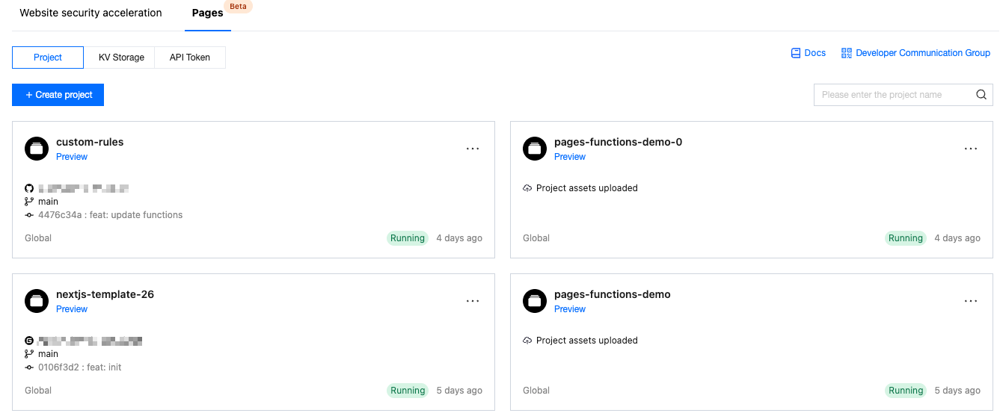The image size is (1000, 416).
Task: Click the custom-rules project avatar icon
Action: pyautogui.click(x=37, y=149)
